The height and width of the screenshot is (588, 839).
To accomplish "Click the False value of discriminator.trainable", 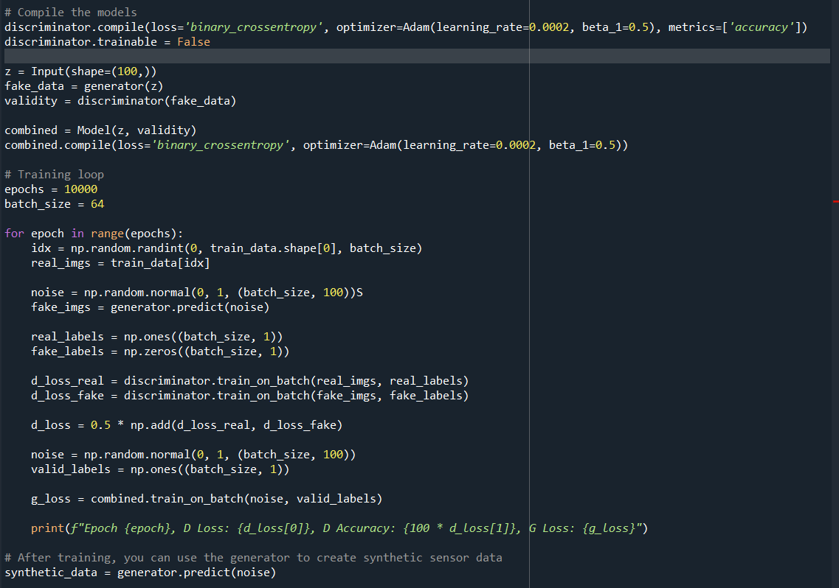I will (x=193, y=42).
